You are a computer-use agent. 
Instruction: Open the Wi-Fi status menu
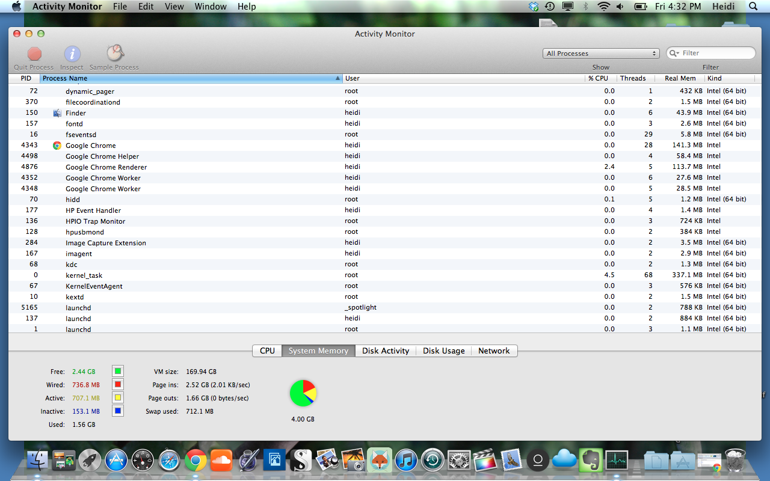coord(603,7)
